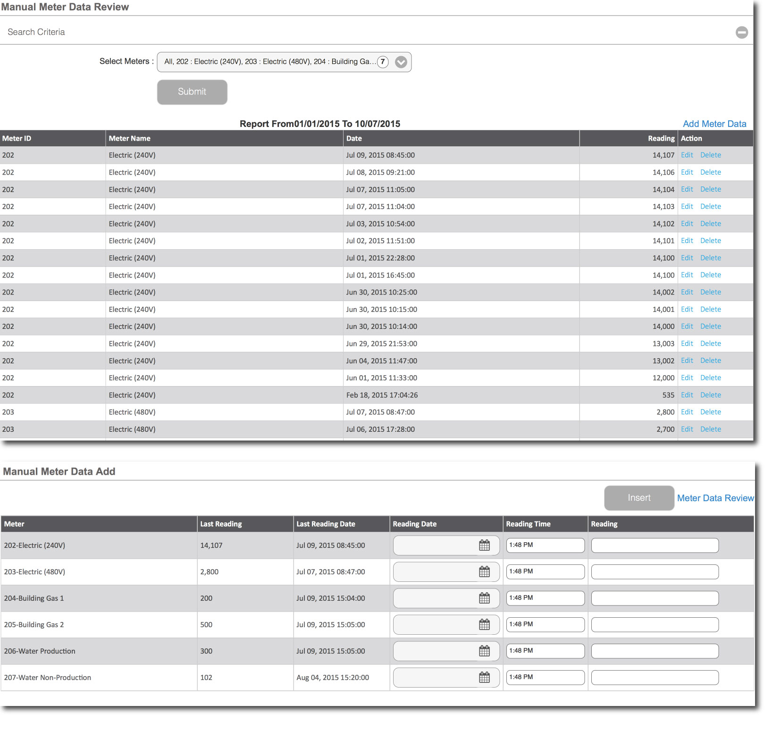
Task: Edit the Jul 03, 2015 10:54:00 reading
Action: (687, 223)
